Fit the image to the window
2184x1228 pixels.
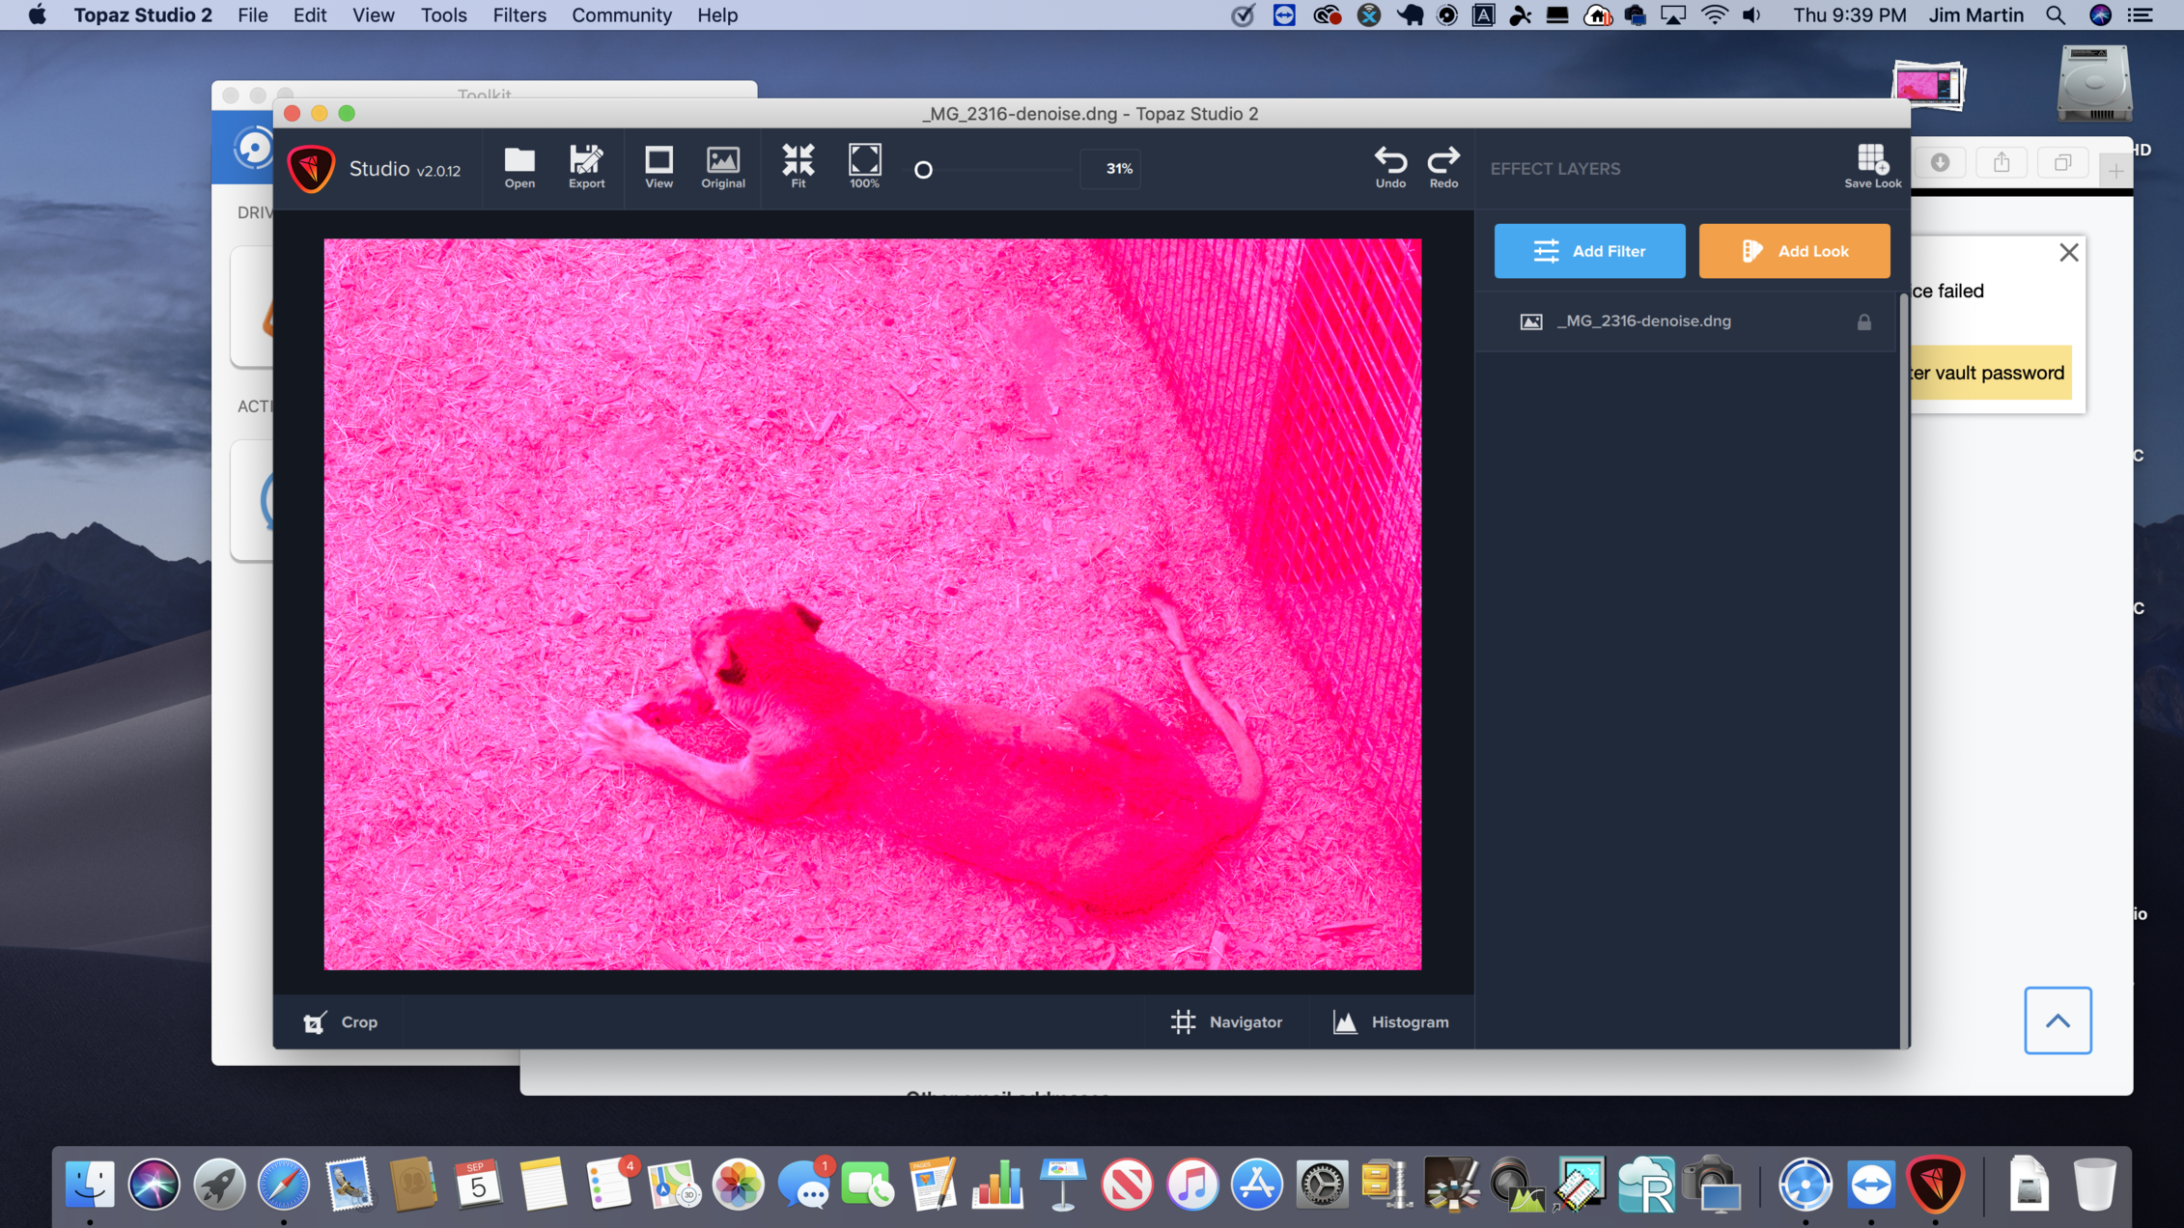coord(798,166)
